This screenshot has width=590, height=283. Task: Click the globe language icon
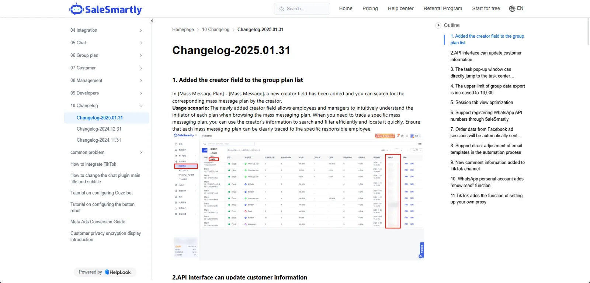[512, 8]
